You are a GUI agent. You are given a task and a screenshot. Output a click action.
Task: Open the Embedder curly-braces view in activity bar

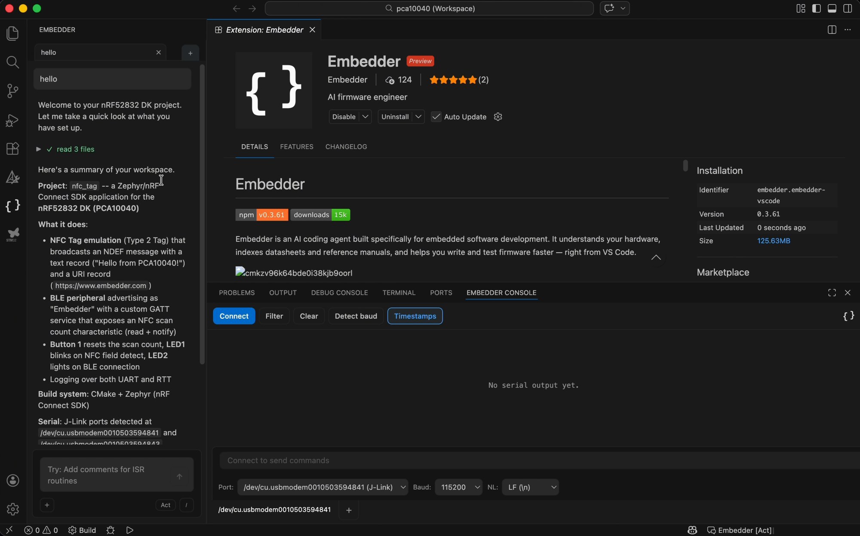13,206
